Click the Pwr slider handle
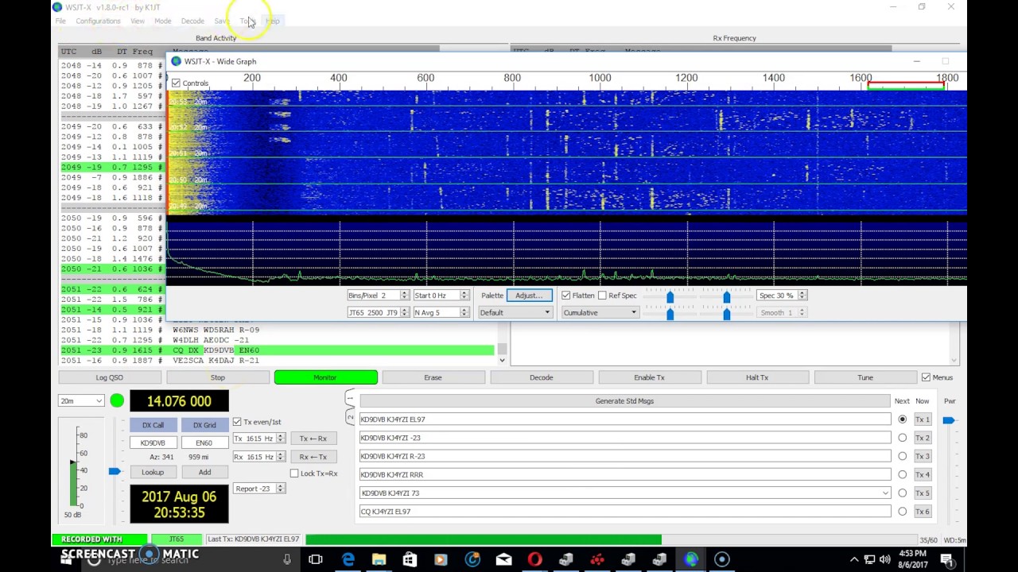 point(949,420)
